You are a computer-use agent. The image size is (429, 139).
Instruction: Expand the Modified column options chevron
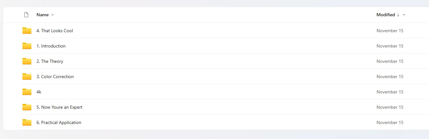coord(404,15)
